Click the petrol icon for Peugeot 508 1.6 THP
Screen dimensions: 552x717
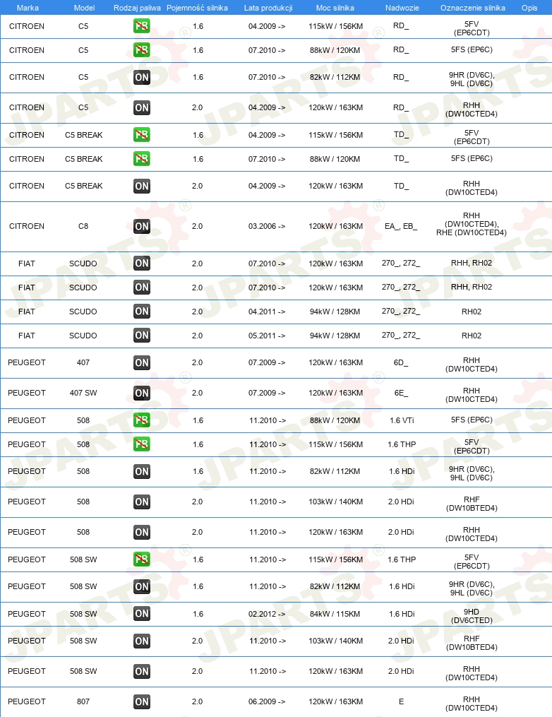click(x=142, y=444)
